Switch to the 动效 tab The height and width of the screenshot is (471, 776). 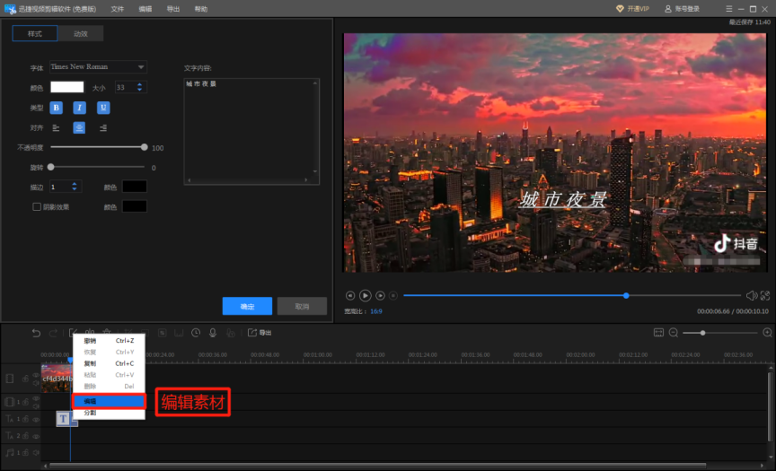(x=81, y=33)
